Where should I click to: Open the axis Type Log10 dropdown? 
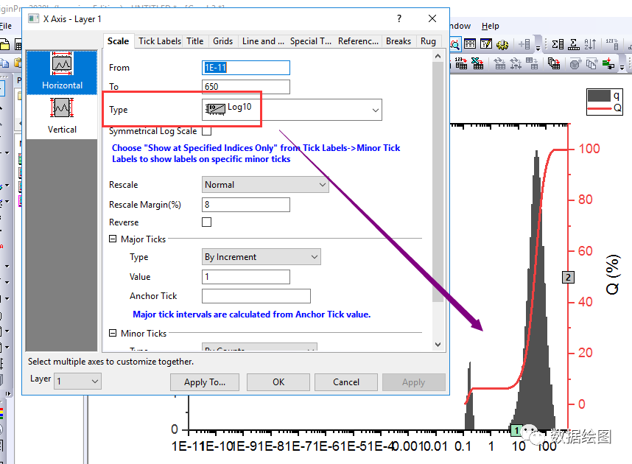click(x=292, y=110)
